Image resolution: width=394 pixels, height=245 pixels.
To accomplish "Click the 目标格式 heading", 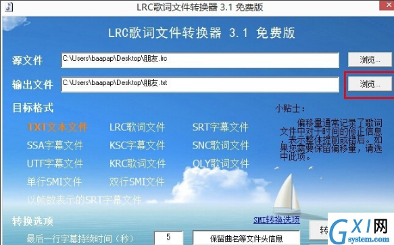I will [33, 108].
